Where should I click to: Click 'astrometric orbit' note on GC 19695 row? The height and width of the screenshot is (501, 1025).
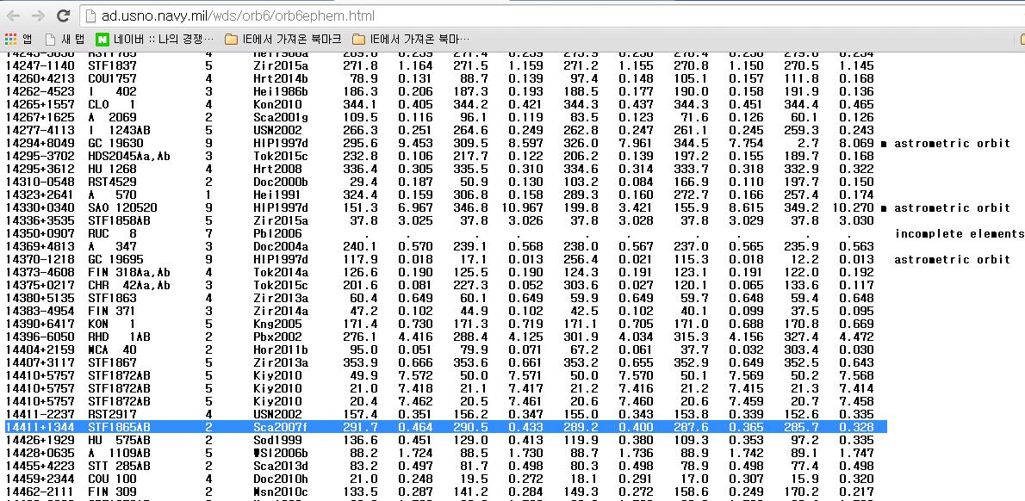pyautogui.click(x=952, y=259)
